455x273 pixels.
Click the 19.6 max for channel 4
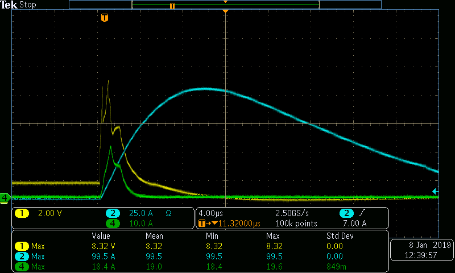pos(275,267)
